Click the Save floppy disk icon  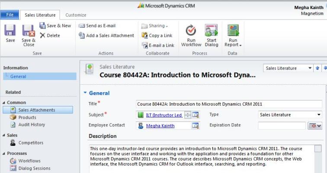click(10, 30)
